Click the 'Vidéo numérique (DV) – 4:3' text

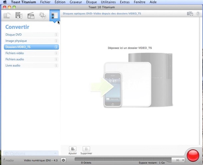[x=41, y=160]
